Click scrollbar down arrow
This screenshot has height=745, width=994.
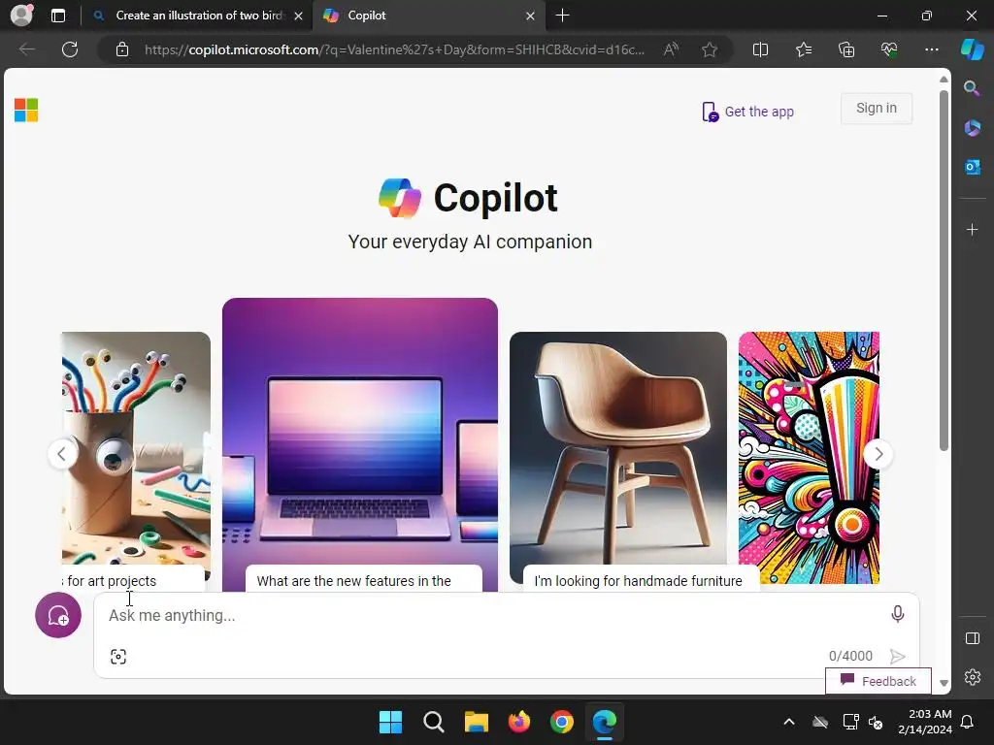coord(944,683)
